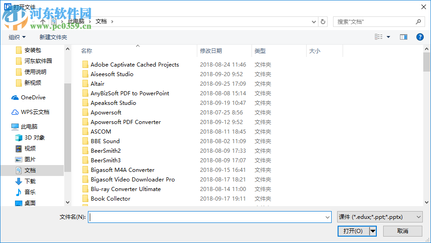The width and height of the screenshot is (431, 243).
Task: Select Bigasoft M4A Converter folder
Action: [123, 170]
